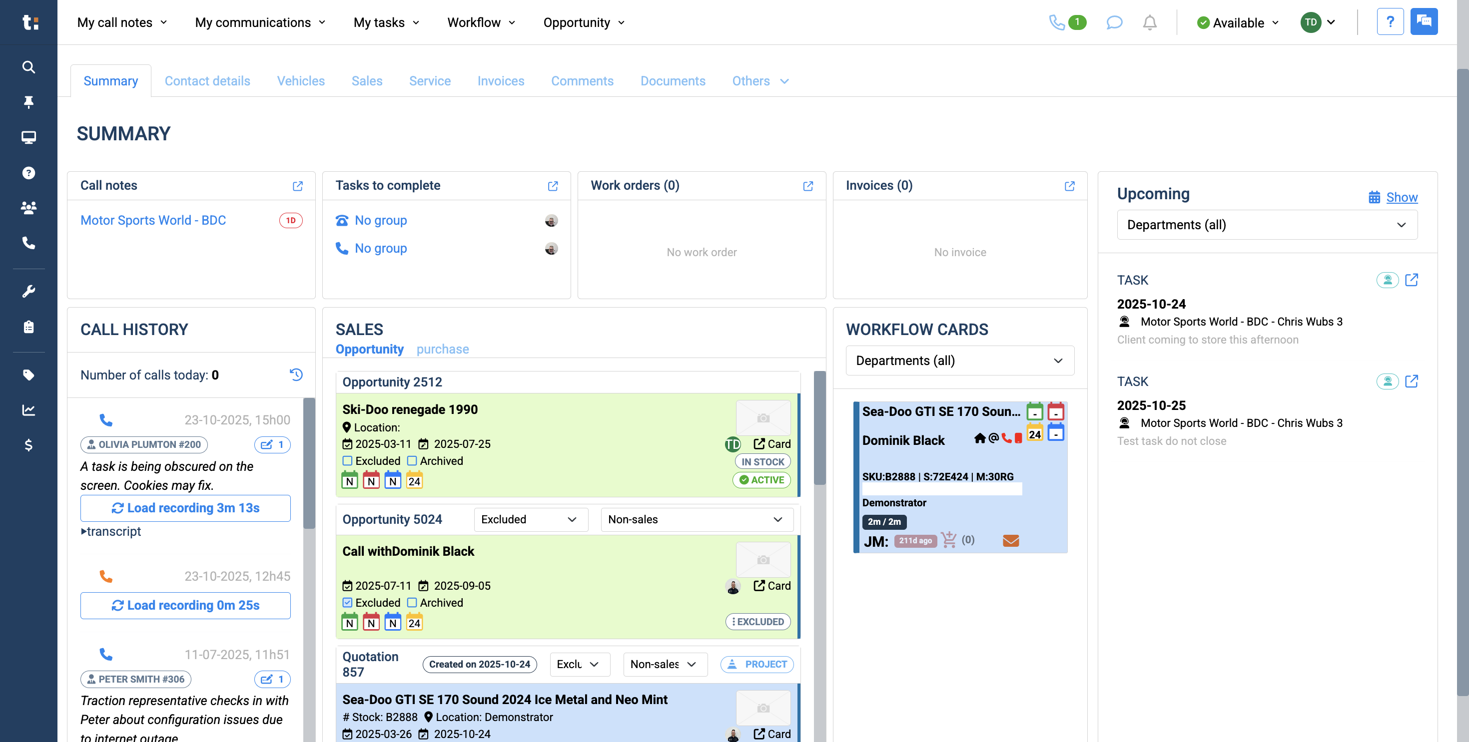Open the Workflow menu
Image resolution: width=1469 pixels, height=742 pixels.
tap(481, 23)
